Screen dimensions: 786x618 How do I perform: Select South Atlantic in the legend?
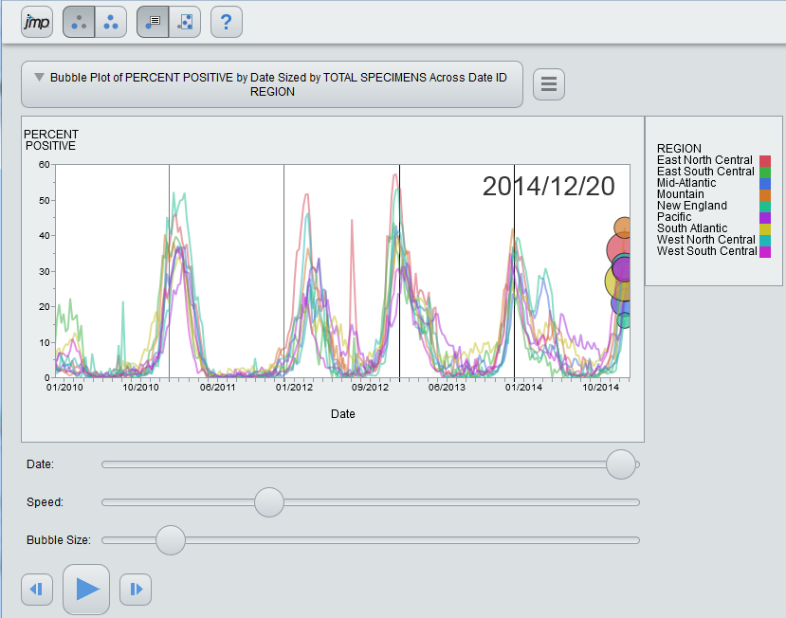pos(691,228)
